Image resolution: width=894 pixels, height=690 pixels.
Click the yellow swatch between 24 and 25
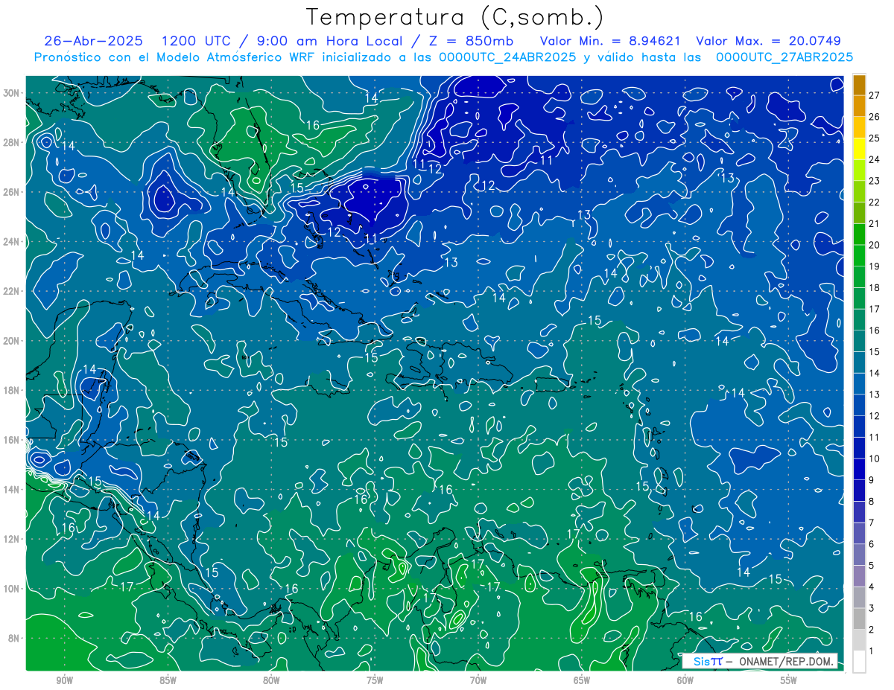tap(860, 149)
